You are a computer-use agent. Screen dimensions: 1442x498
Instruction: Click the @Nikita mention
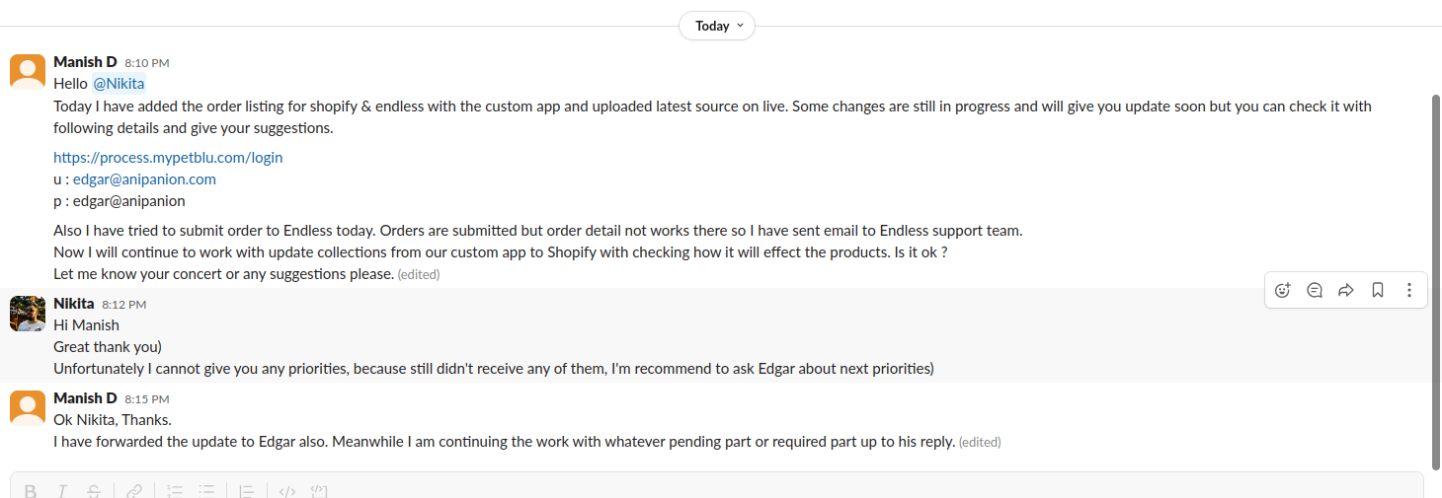(119, 84)
